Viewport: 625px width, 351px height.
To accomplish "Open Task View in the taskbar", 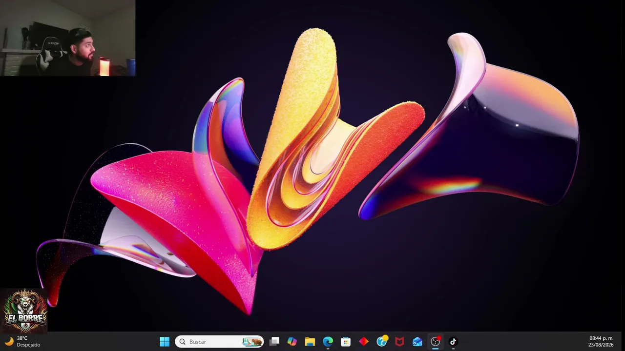I will (274, 342).
